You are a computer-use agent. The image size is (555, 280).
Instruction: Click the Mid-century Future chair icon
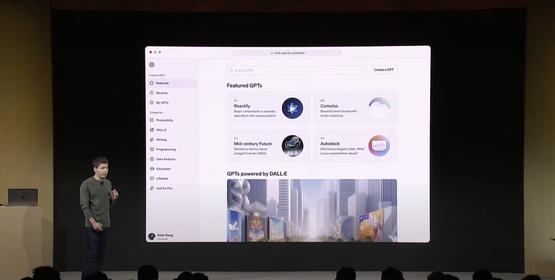click(292, 146)
